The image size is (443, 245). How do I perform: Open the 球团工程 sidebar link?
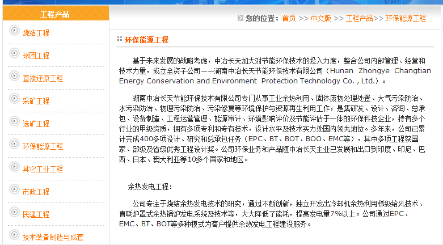pyautogui.click(x=36, y=56)
